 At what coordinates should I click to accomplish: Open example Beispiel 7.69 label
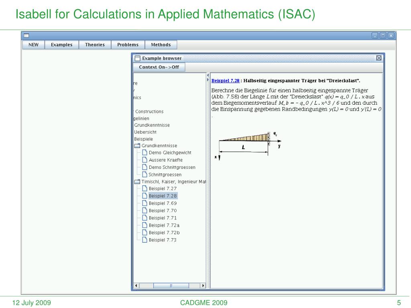(x=163, y=203)
